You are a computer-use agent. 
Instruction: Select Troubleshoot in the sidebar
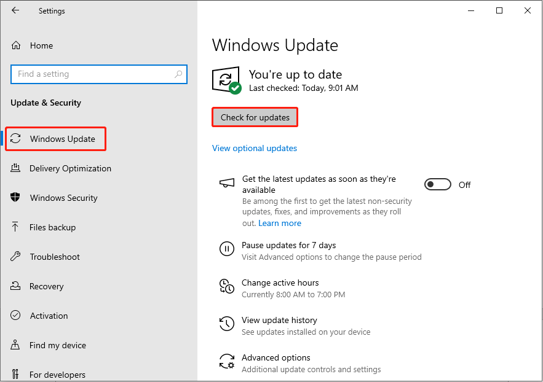tap(55, 257)
